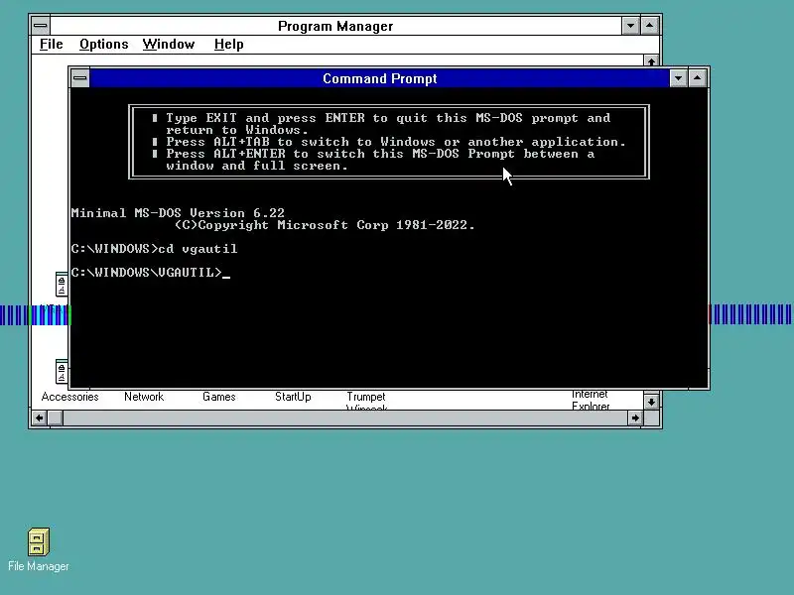Minimize the Command Prompt window
The width and height of the screenshot is (794, 595).
[678, 78]
